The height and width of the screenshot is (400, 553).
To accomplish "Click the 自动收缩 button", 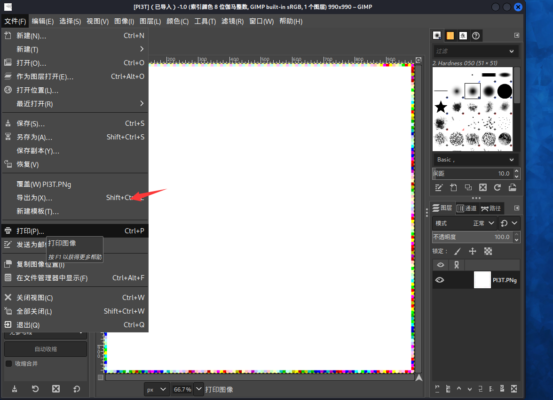I will [x=46, y=349].
